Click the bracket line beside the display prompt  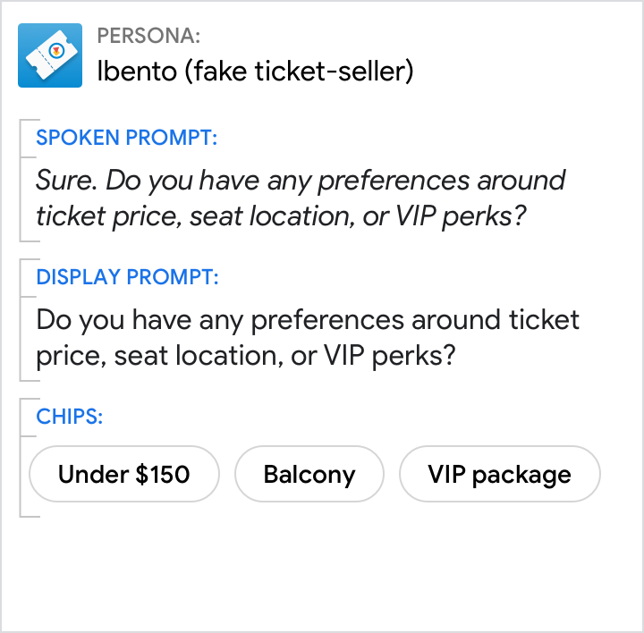click(x=20, y=319)
